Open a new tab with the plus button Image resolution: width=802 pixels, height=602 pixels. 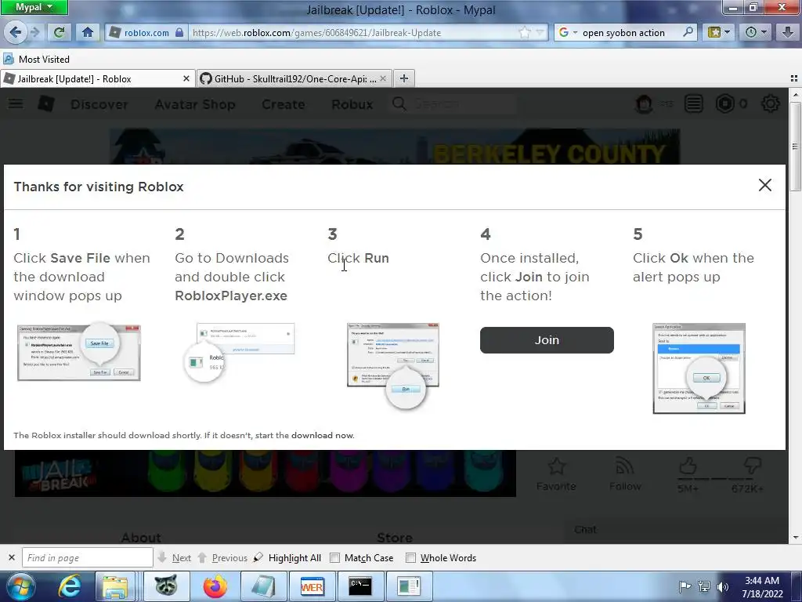[404, 78]
